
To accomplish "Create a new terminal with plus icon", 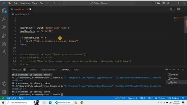I will click(x=167, y=69).
